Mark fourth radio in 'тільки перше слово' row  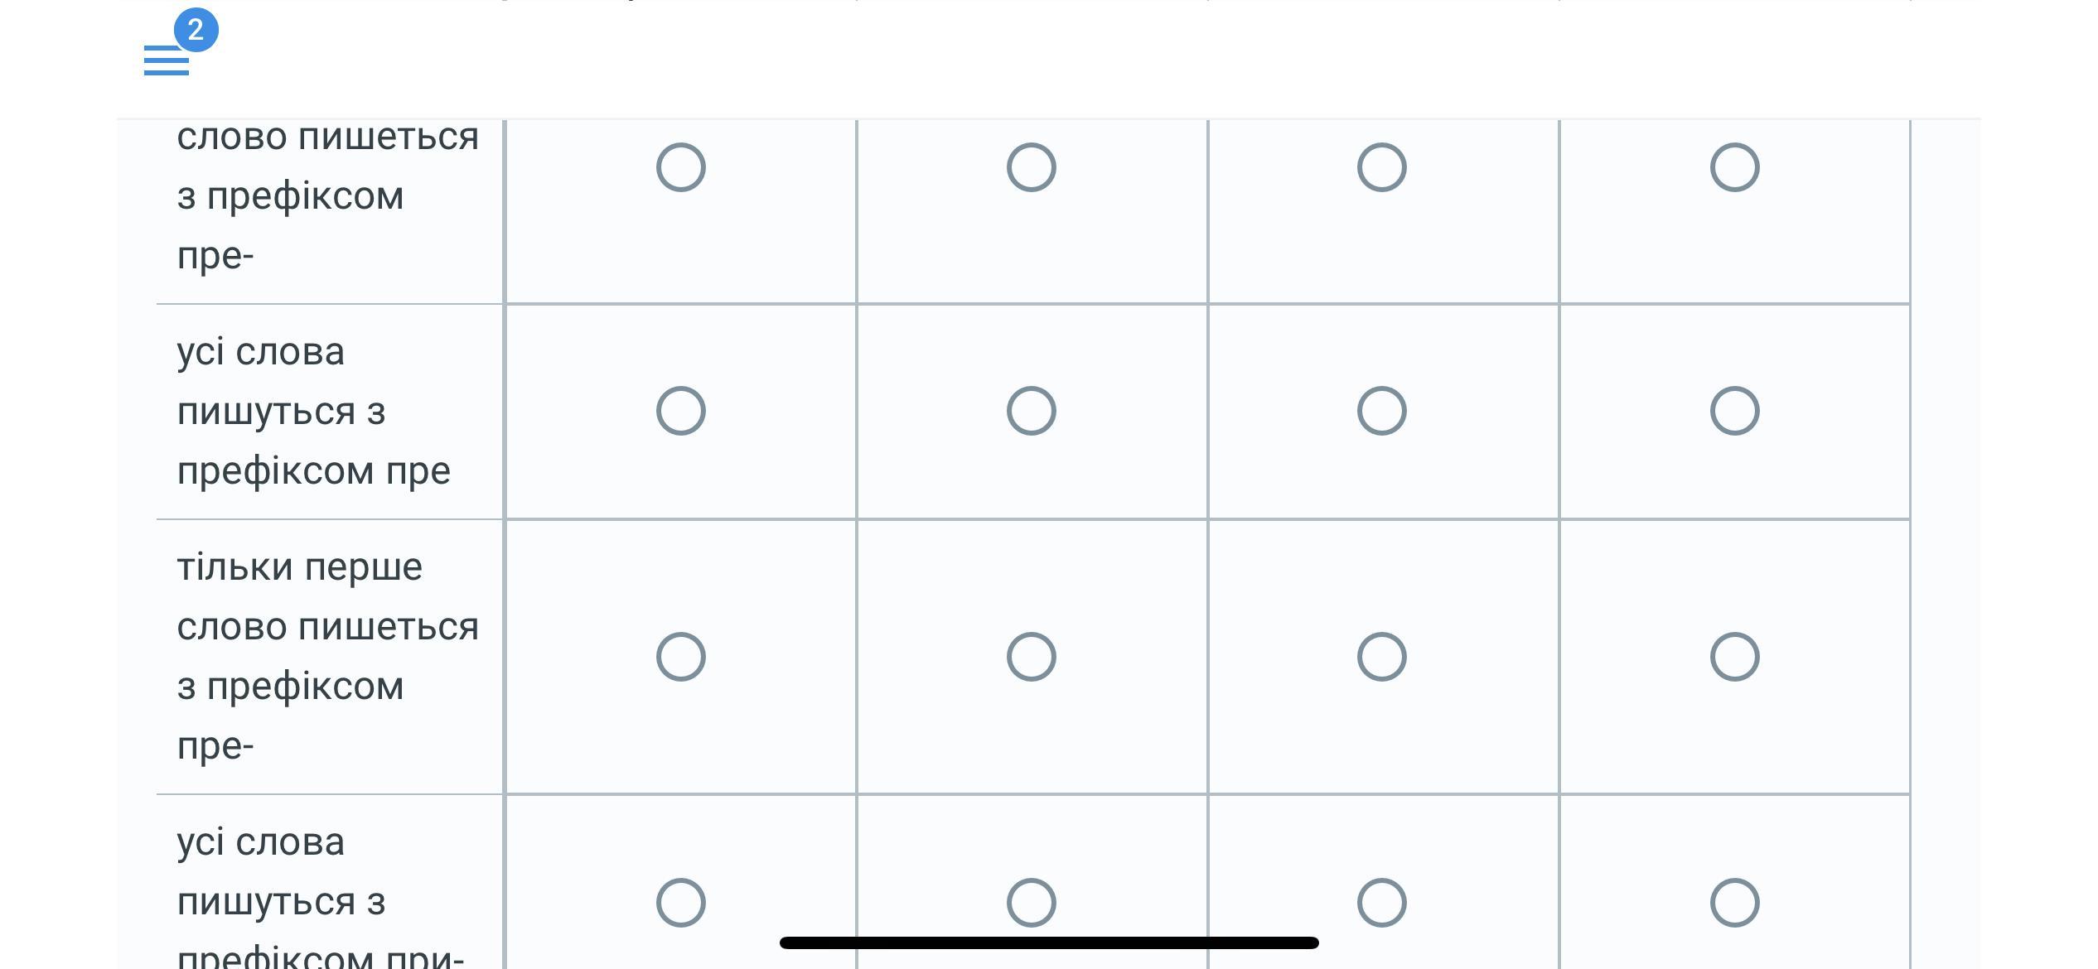click(x=1735, y=657)
